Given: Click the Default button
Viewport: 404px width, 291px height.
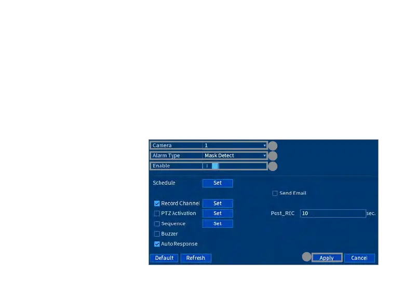Looking at the screenshot, I should [165, 258].
